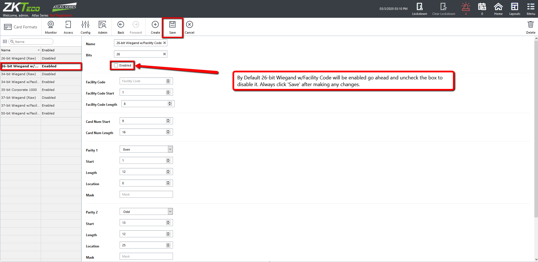This screenshot has width=538, height=262.
Task: Adjust the Card Num Length stepper
Action: pos(168,132)
